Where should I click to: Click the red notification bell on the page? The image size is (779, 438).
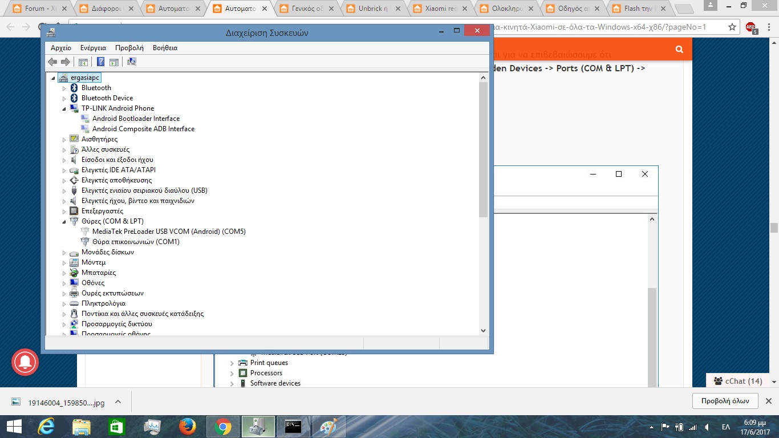[25, 362]
